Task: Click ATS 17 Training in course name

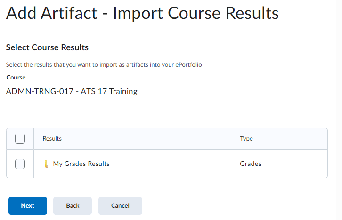Action: 109,91
